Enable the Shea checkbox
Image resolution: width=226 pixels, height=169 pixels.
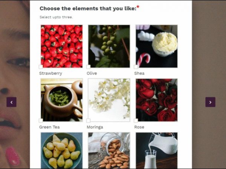click(x=136, y=67)
